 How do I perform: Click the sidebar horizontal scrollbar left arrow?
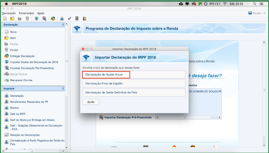(x=3, y=151)
